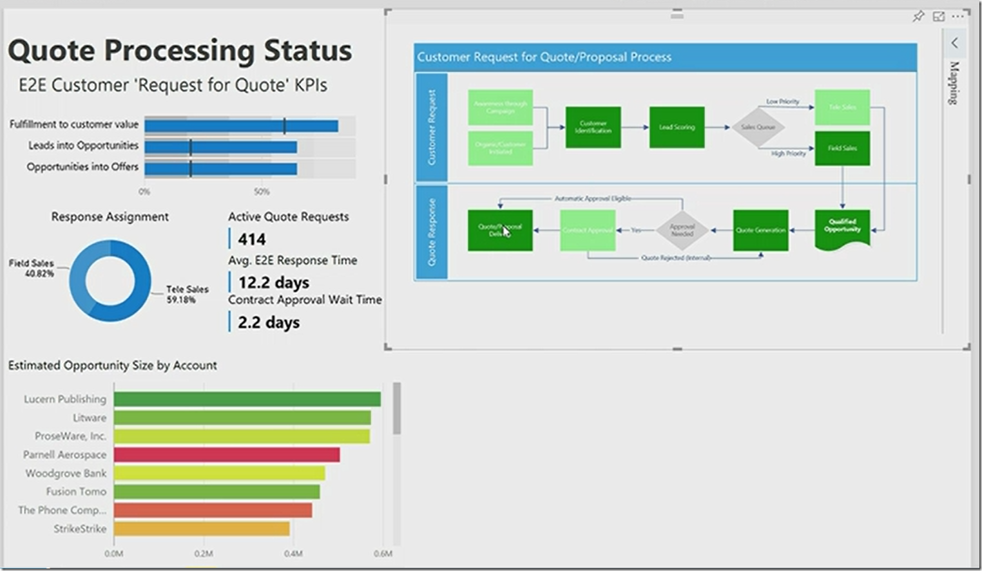Image resolution: width=982 pixels, height=571 pixels.
Task: Pin the Visio visual to dashboard
Action: [x=918, y=16]
